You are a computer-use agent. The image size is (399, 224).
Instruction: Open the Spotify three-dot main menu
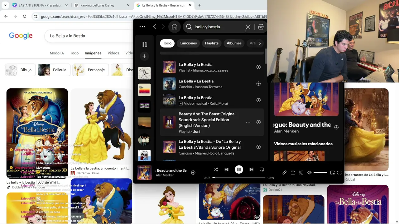coord(142,27)
